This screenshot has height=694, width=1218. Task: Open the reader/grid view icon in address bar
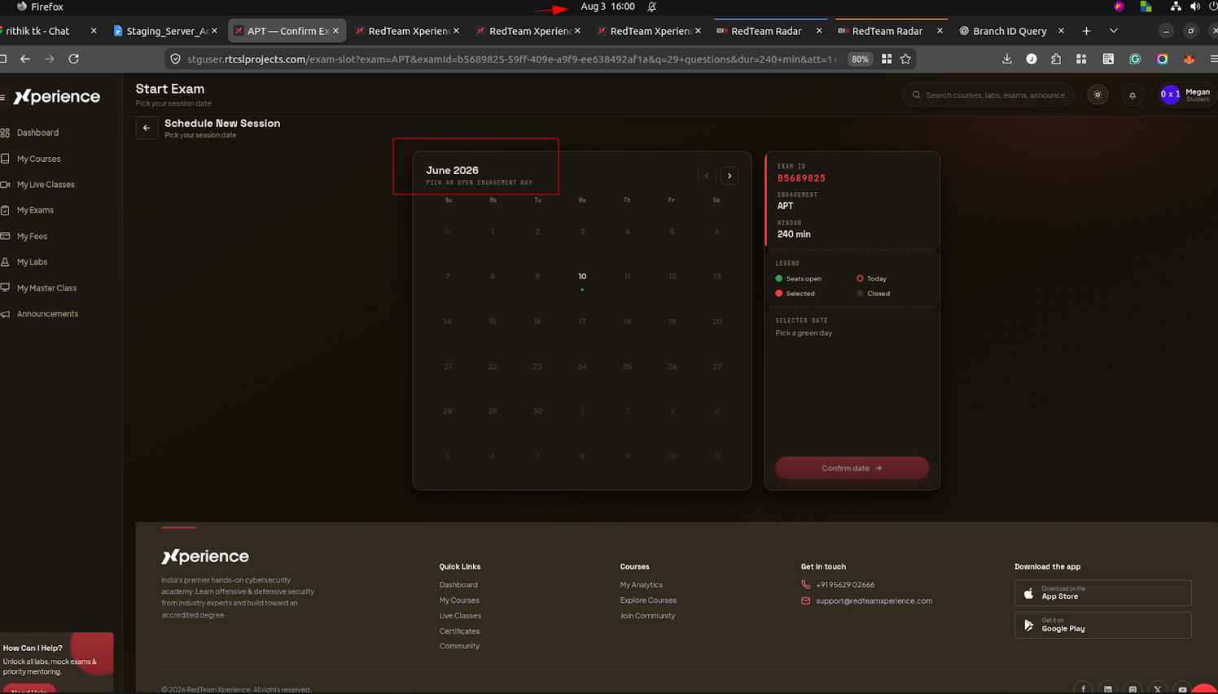pyautogui.click(x=887, y=59)
